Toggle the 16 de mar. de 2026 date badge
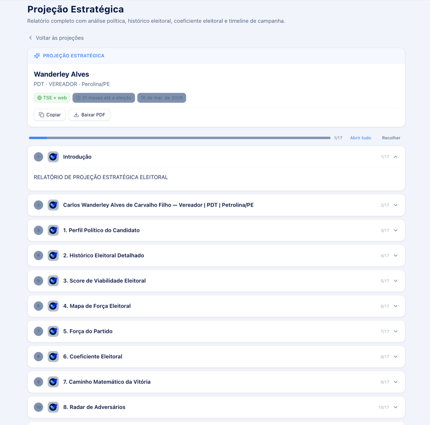The image size is (430, 425). coord(162,97)
